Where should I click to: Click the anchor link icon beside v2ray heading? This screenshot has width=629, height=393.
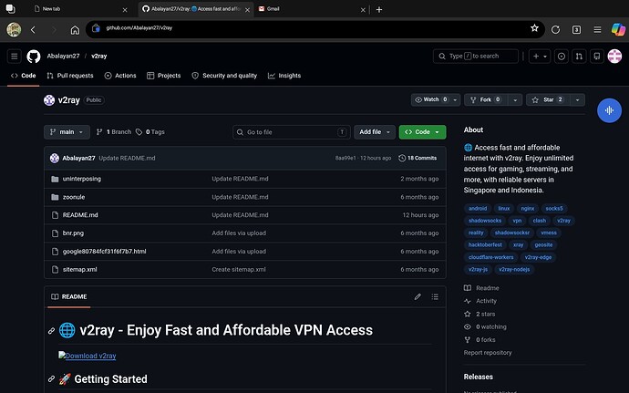click(x=51, y=331)
